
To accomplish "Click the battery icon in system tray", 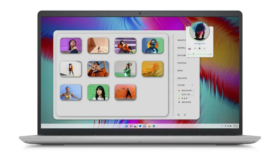I will pos(231,126).
